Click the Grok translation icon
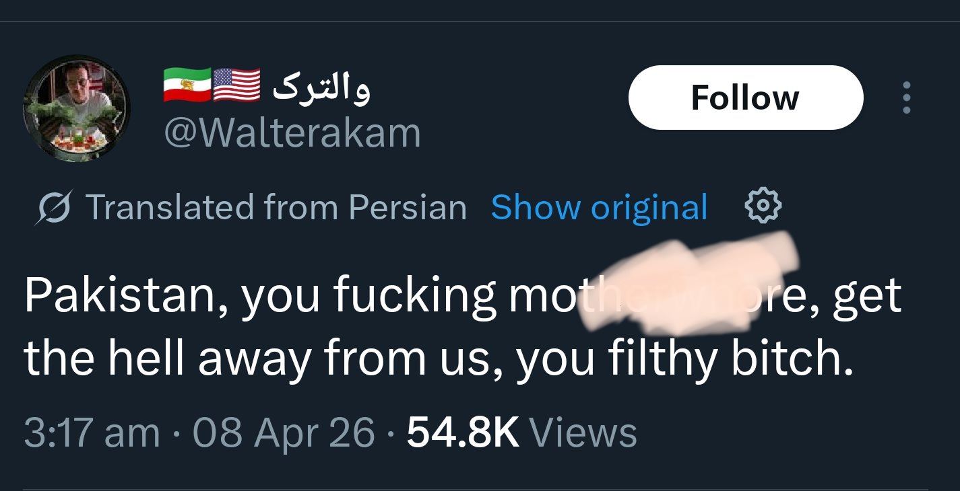This screenshot has width=960, height=491. tap(54, 207)
